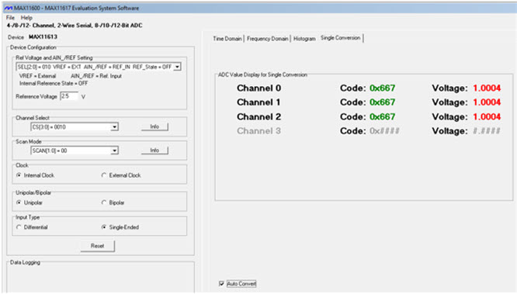Click the Data Logging group label

(x=25, y=263)
